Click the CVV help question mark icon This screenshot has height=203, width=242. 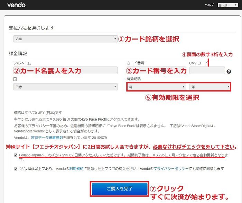coord(229,72)
